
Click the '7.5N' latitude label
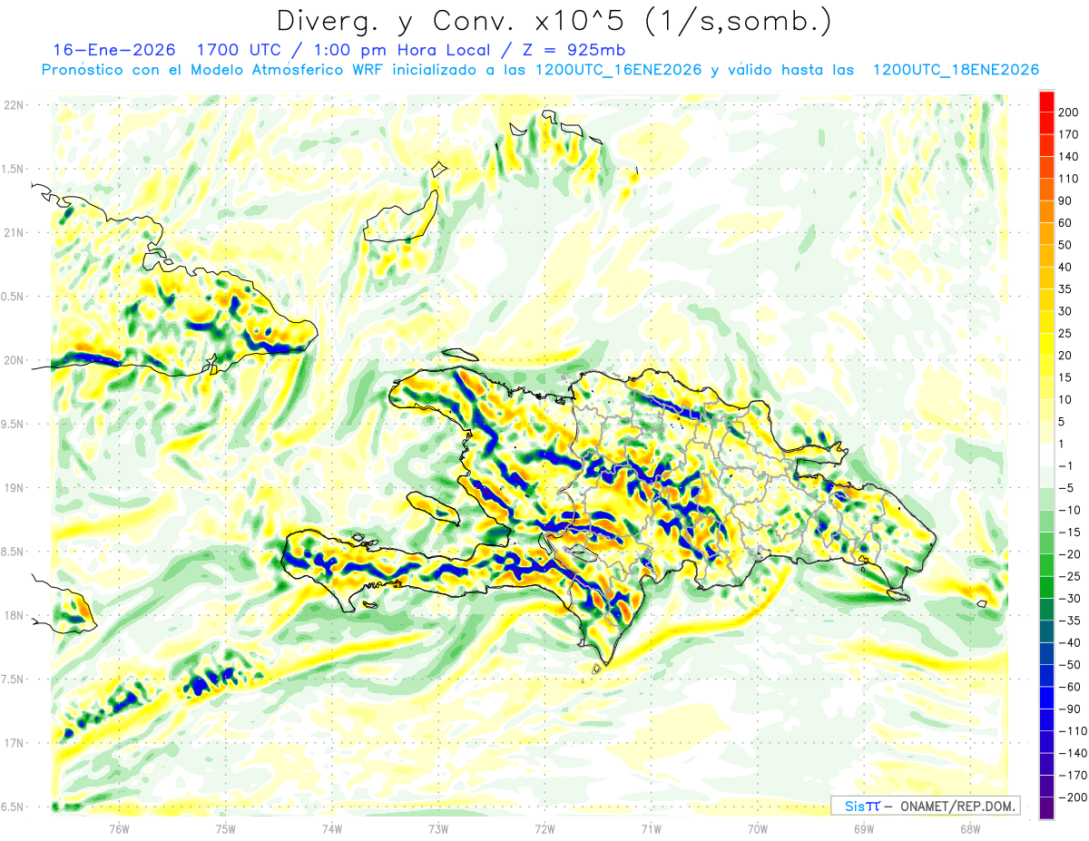coord(14,679)
